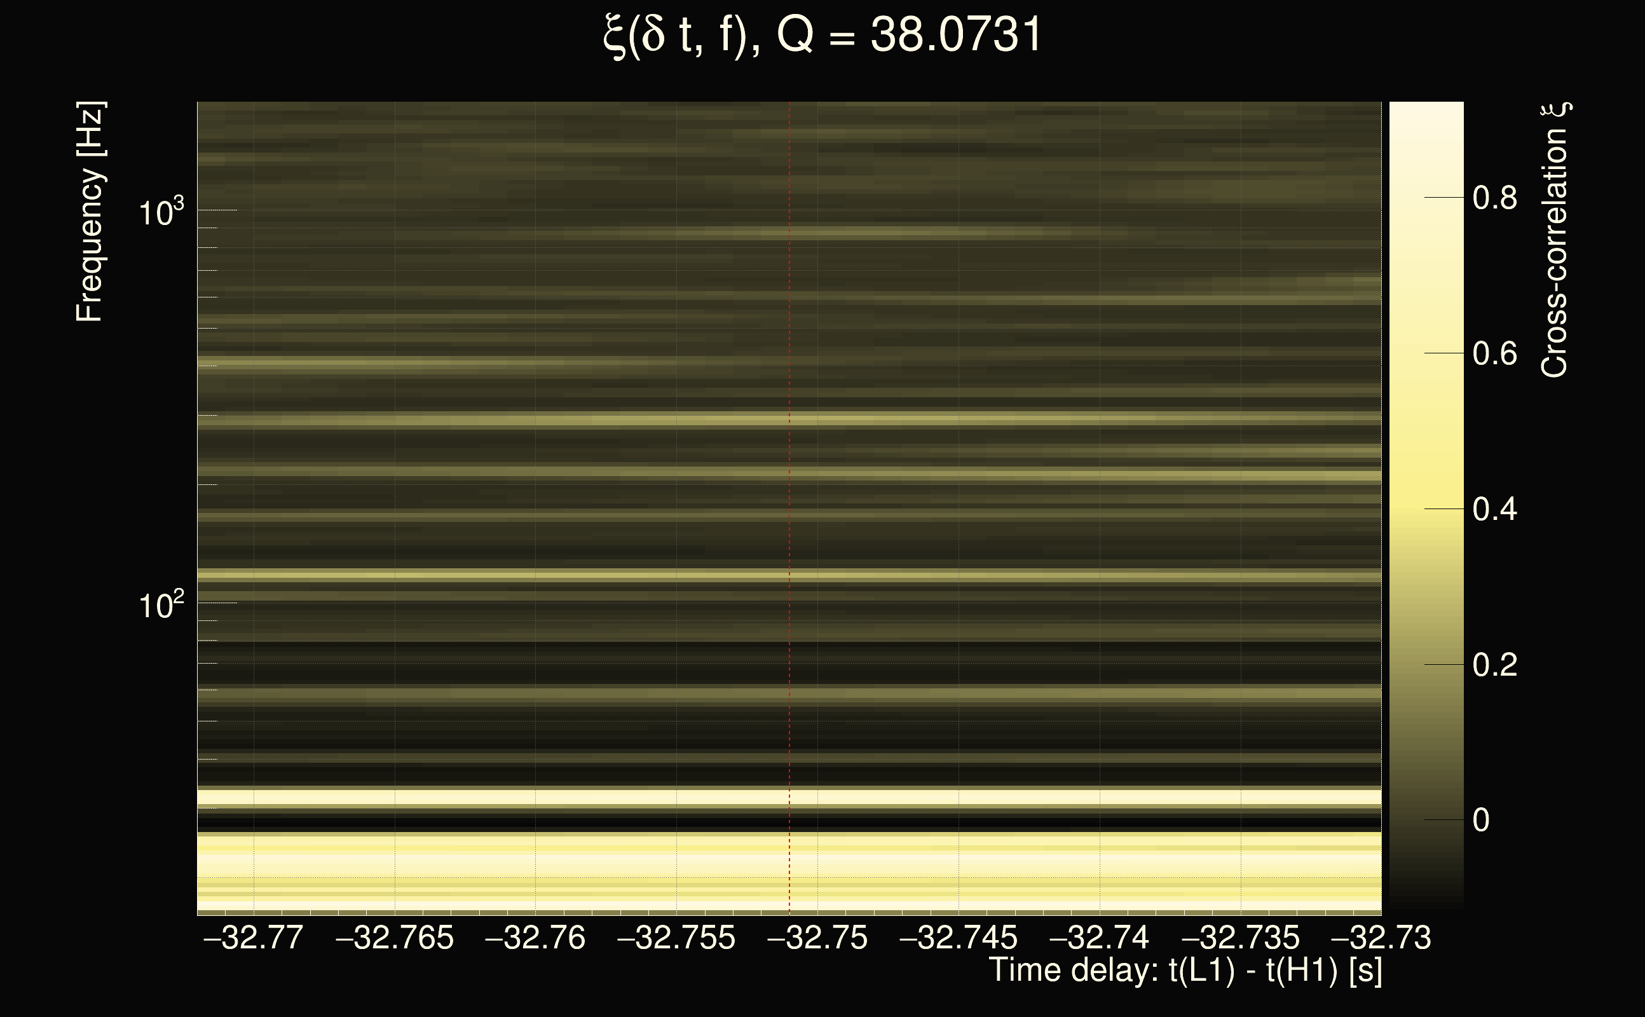Click the 10³ frequency tick label
Viewport: 1645px width, 1017px height.
coord(160,213)
